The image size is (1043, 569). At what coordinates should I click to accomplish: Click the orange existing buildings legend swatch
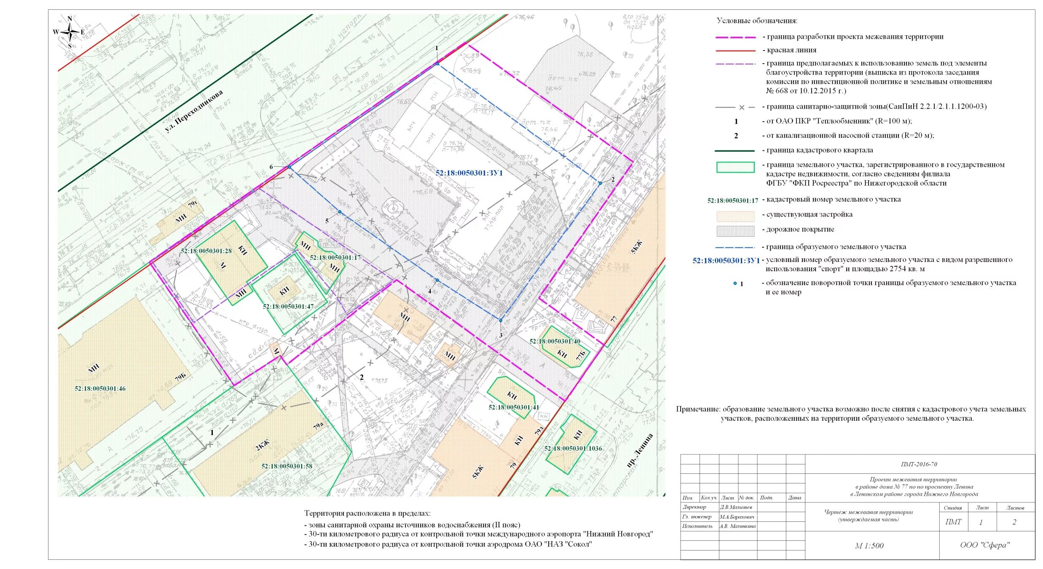pyautogui.click(x=735, y=216)
